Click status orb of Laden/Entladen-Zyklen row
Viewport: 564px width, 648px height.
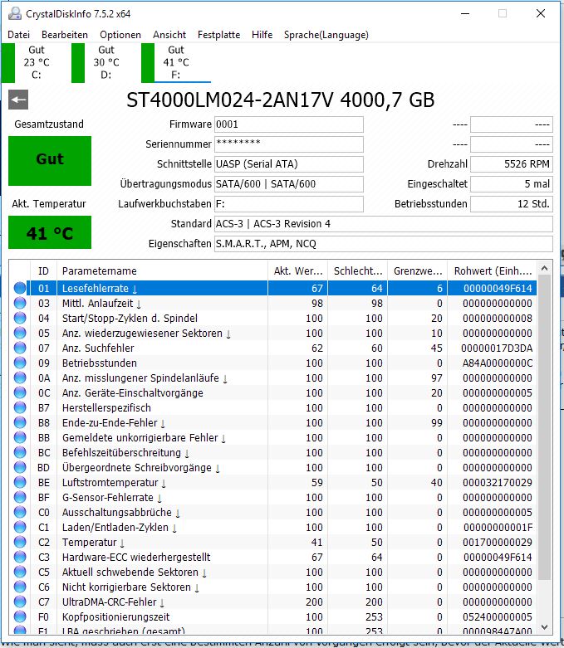(19, 527)
